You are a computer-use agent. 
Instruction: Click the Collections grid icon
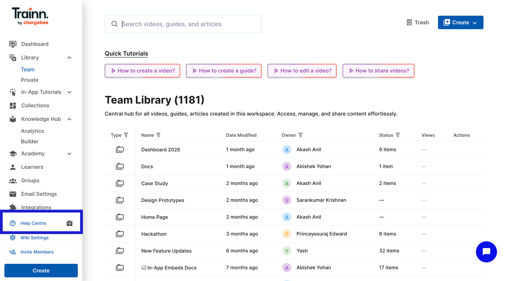[x=13, y=105]
